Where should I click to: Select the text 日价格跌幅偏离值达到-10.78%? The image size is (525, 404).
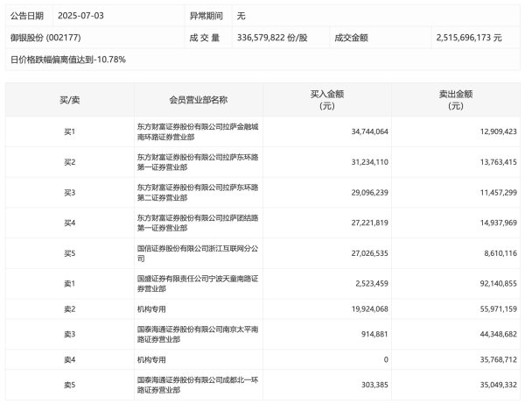pyautogui.click(x=68, y=60)
